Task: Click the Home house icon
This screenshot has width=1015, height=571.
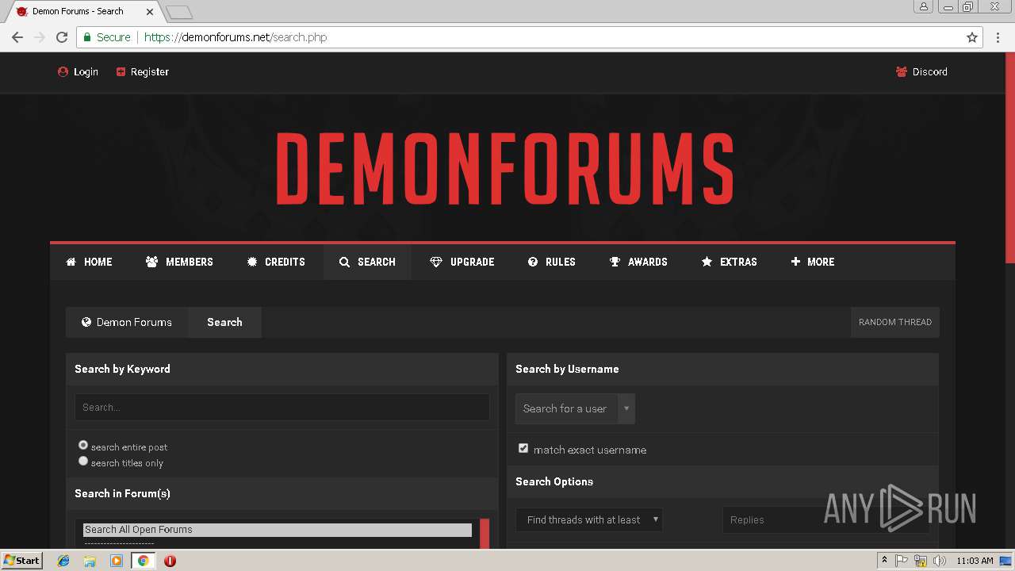Action: coord(71,262)
